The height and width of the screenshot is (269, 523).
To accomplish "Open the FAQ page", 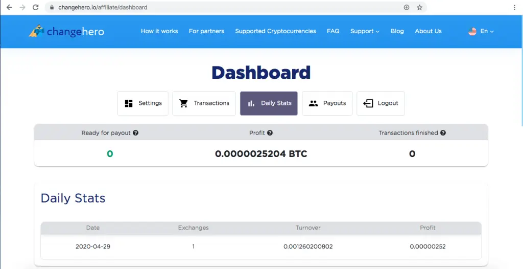I will tap(333, 31).
